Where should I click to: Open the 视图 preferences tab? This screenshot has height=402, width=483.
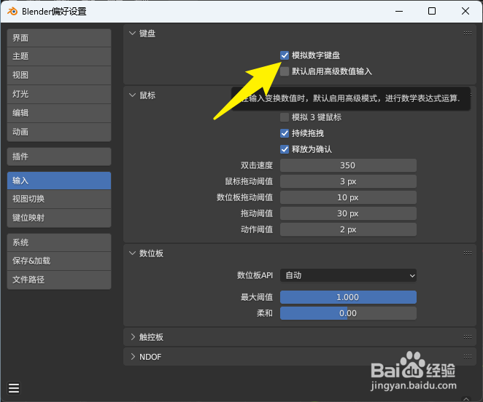[59, 75]
